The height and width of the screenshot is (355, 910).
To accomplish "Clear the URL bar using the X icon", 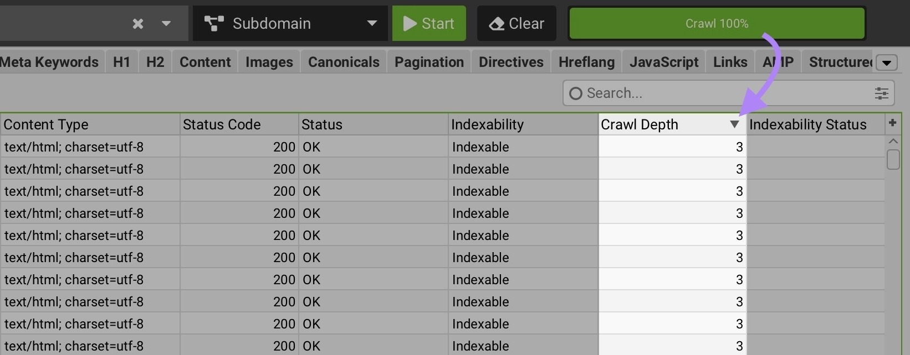I will point(137,24).
